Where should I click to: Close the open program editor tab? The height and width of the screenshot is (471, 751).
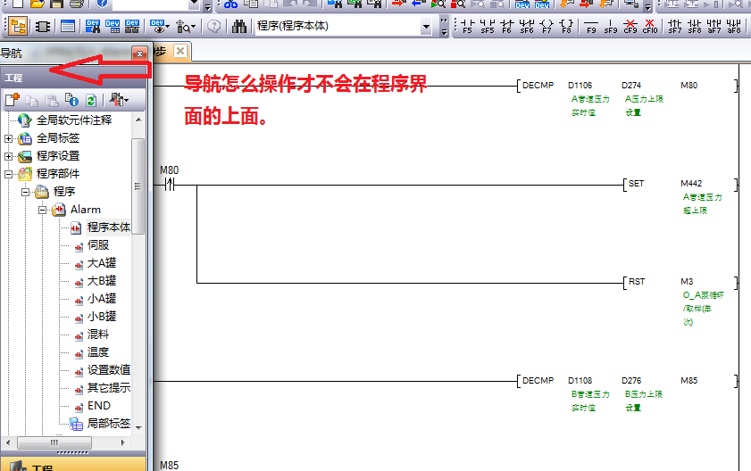(179, 52)
